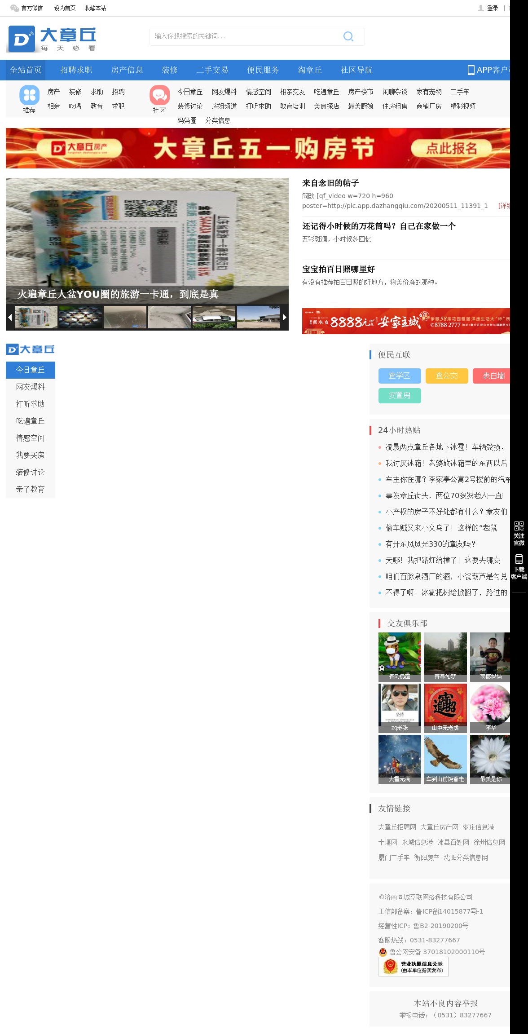The width and height of the screenshot is (528, 1034).
Task: Select 情感空间 in the left sidebar
Action: coord(31,438)
